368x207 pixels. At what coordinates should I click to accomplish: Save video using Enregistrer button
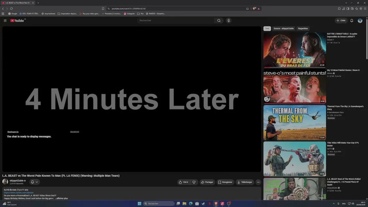tap(225, 182)
